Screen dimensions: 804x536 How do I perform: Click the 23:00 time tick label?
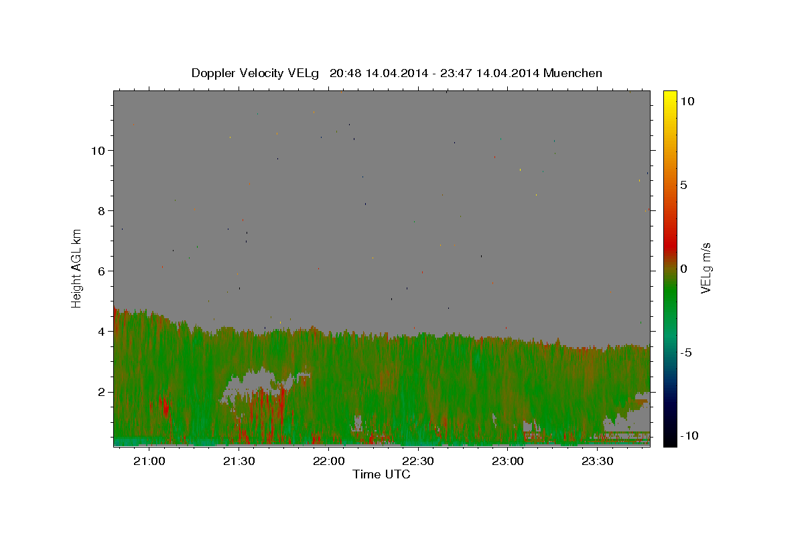[507, 461]
